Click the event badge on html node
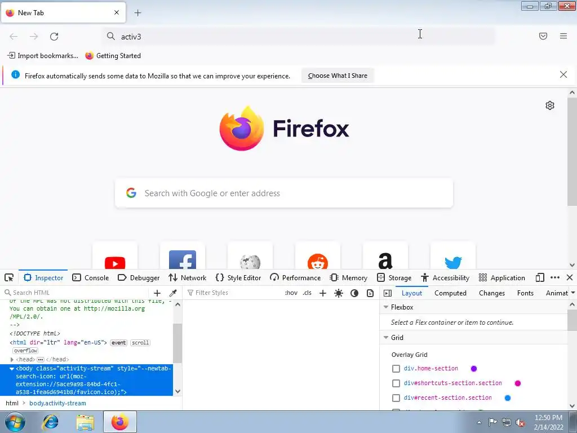Image resolution: width=577 pixels, height=433 pixels. pyautogui.click(x=118, y=343)
